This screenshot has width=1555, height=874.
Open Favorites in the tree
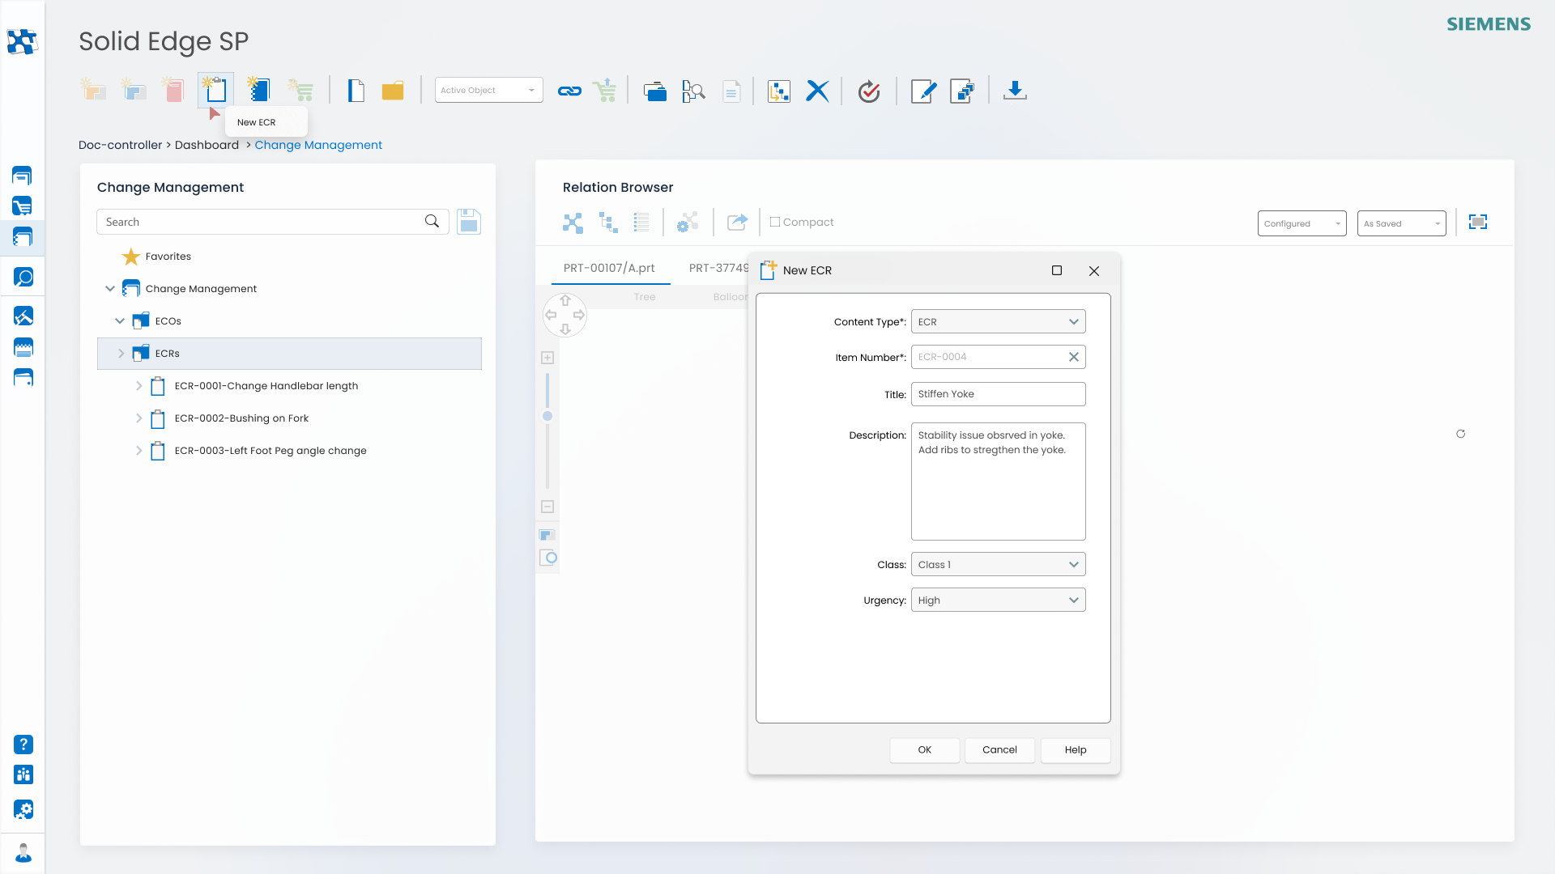tap(168, 257)
